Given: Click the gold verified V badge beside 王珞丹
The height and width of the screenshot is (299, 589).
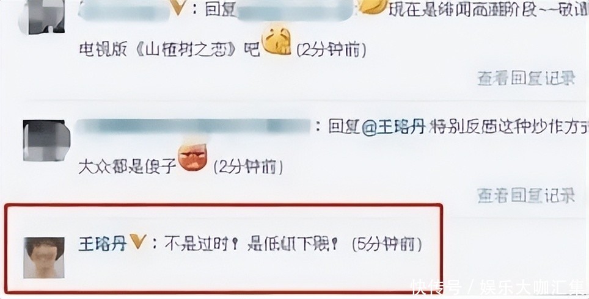Looking at the screenshot, I should coord(137,242).
